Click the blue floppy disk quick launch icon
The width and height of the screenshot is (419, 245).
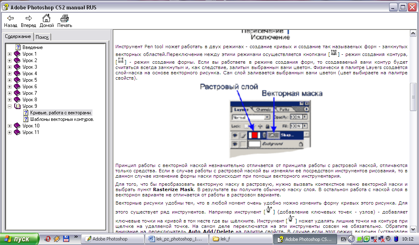66,239
